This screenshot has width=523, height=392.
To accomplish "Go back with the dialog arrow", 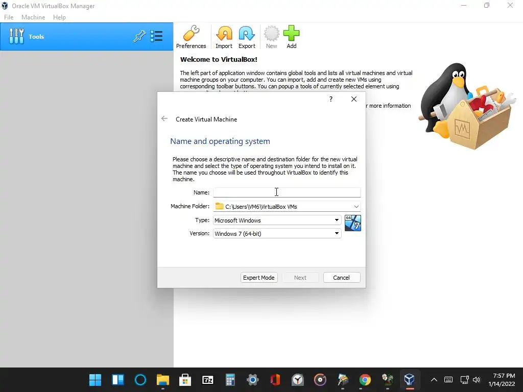I will [x=164, y=118].
